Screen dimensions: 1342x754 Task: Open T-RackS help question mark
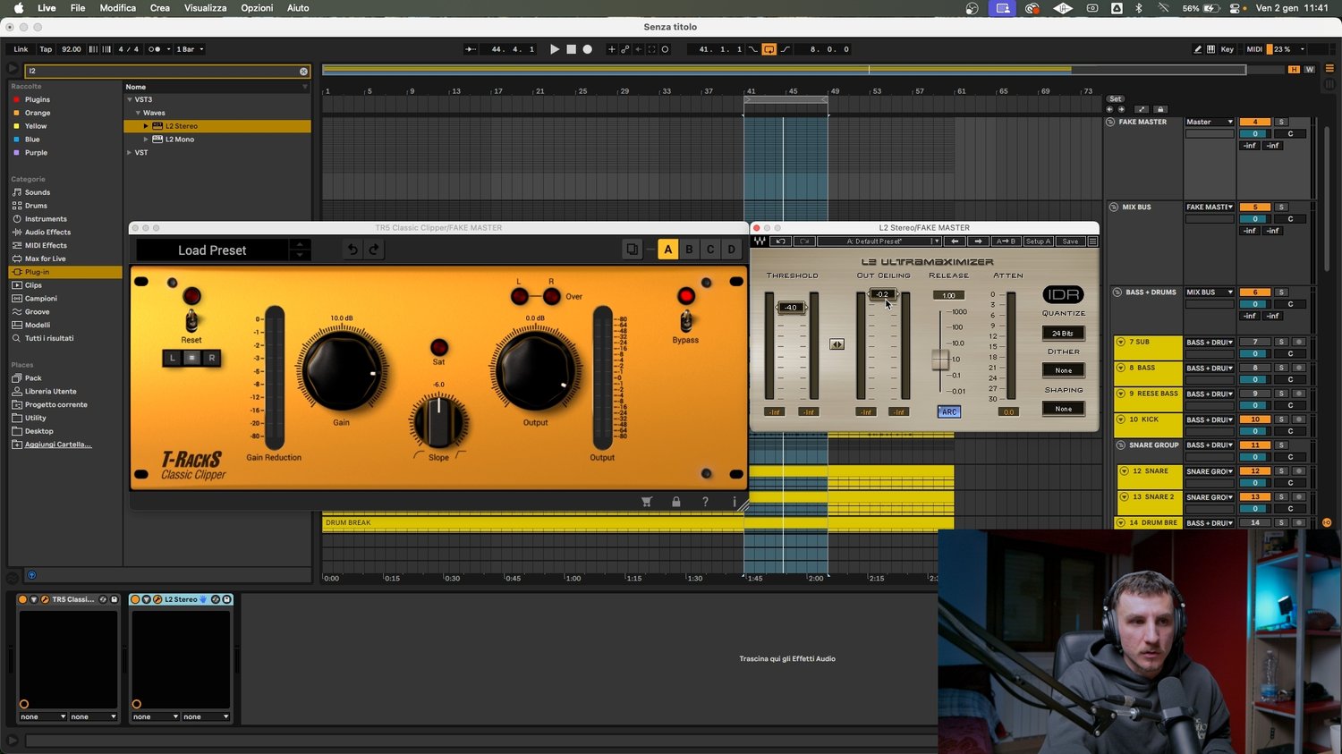pyautogui.click(x=705, y=502)
